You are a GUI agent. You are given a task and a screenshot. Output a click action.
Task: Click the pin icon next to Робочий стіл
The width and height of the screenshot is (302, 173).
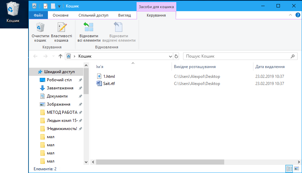pyautogui.click(x=81, y=80)
